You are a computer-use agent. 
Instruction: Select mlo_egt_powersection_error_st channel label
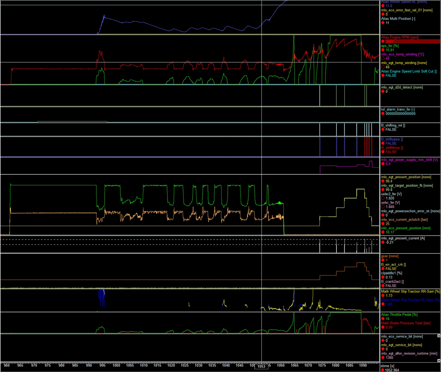410,211
